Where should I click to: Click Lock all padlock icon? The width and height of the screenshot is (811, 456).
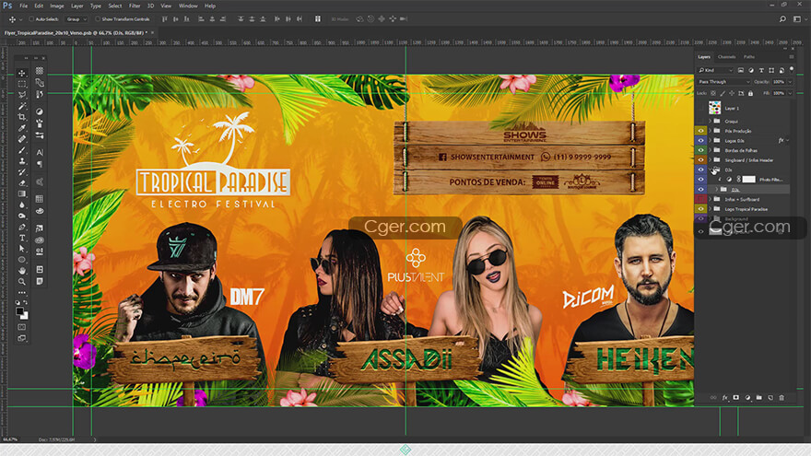[x=750, y=94]
